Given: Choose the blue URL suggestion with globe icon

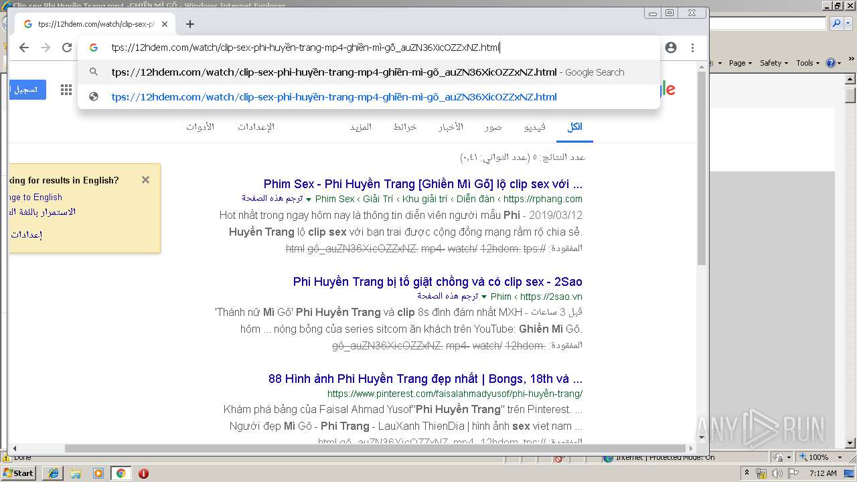Looking at the screenshot, I should [368, 96].
